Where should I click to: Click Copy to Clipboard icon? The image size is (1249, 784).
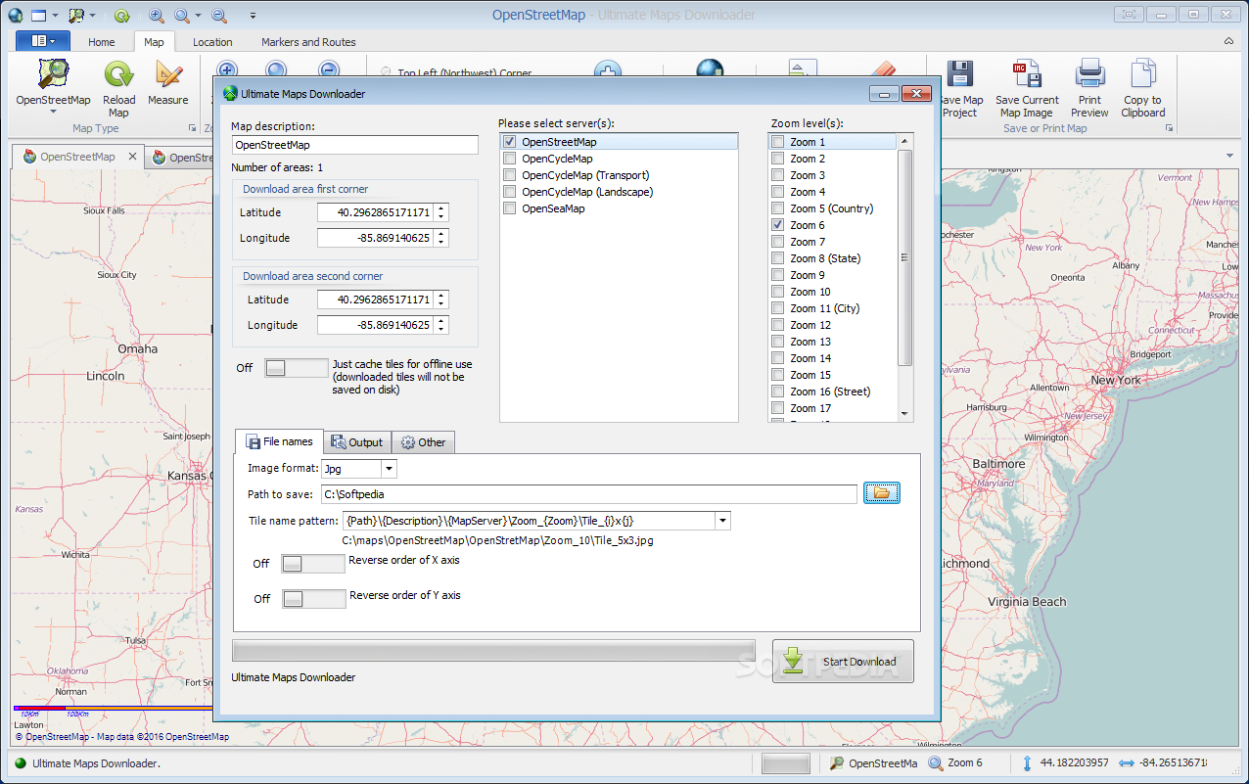coord(1143,75)
